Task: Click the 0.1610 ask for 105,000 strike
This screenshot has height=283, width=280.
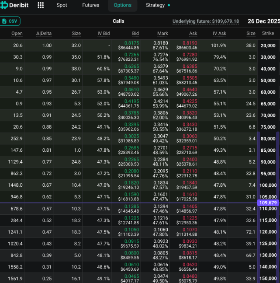Action: (190, 194)
